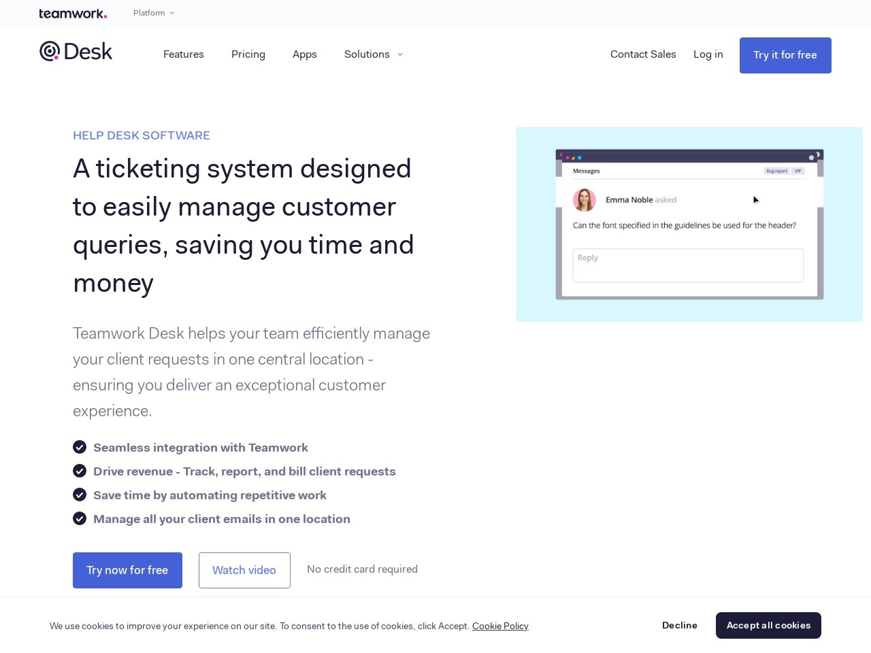871x653 pixels.
Task: Click Emma Noble's avatar in the mockup
Action: (584, 200)
